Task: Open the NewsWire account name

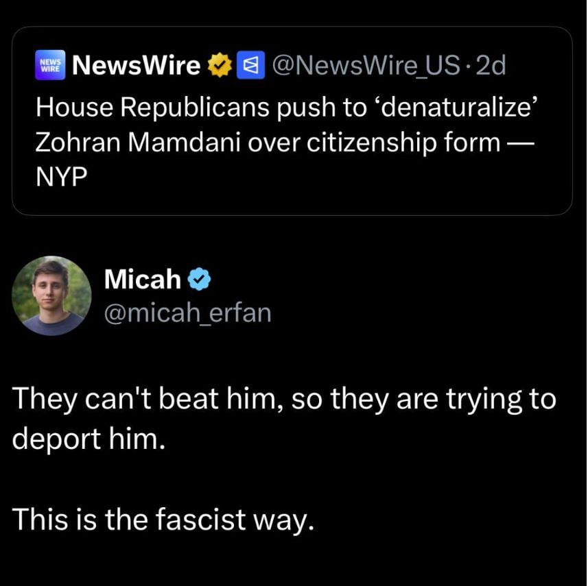Action: pos(136,66)
